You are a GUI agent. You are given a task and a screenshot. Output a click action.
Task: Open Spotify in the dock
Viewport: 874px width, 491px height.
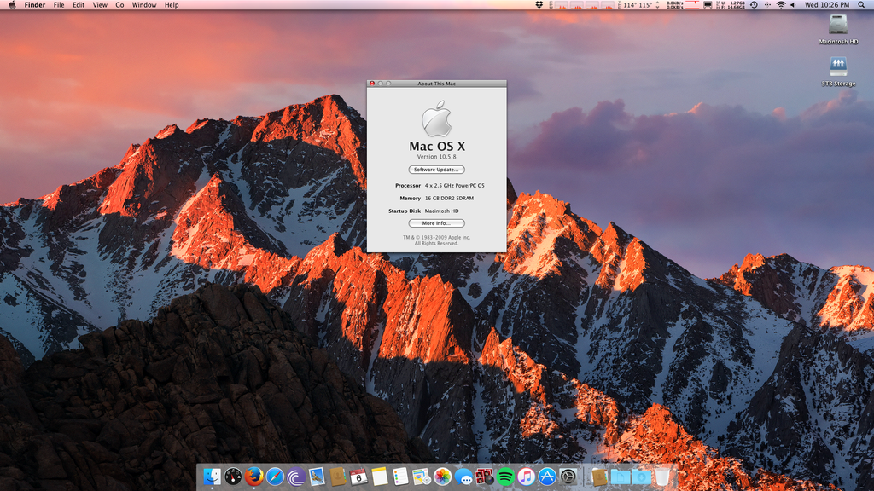[x=505, y=477]
